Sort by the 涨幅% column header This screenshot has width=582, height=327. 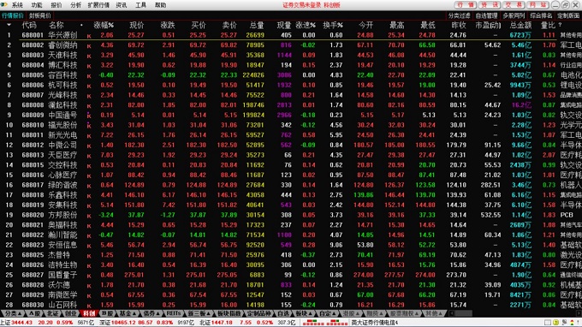pyautogui.click(x=104, y=25)
